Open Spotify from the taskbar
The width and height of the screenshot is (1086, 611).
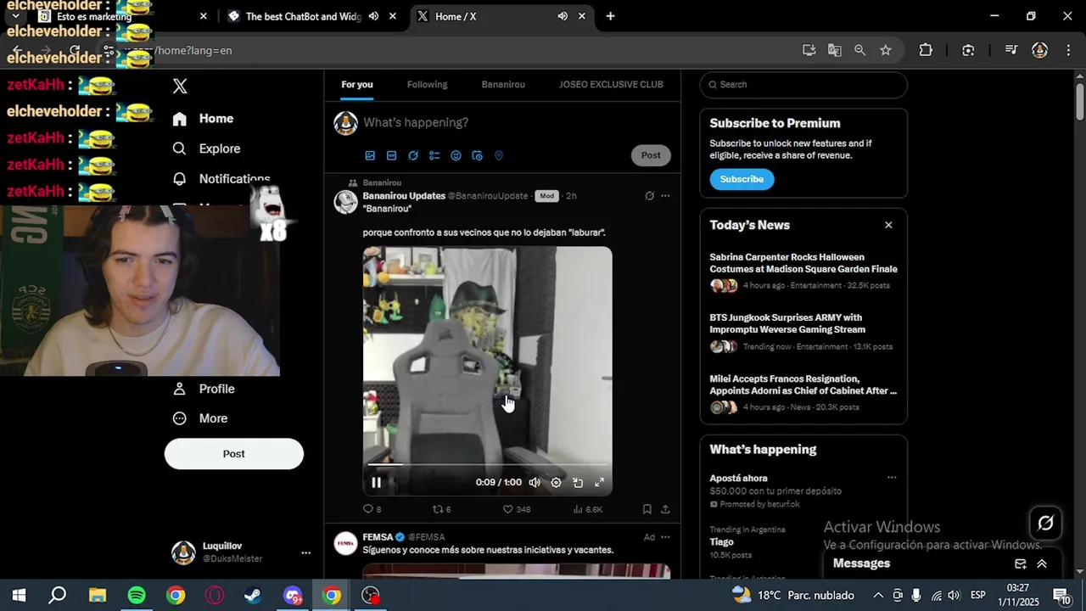(x=137, y=596)
